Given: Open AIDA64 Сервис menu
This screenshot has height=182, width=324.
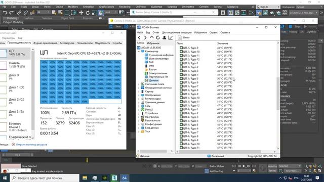Looking at the screenshot, I should tap(214, 32).
